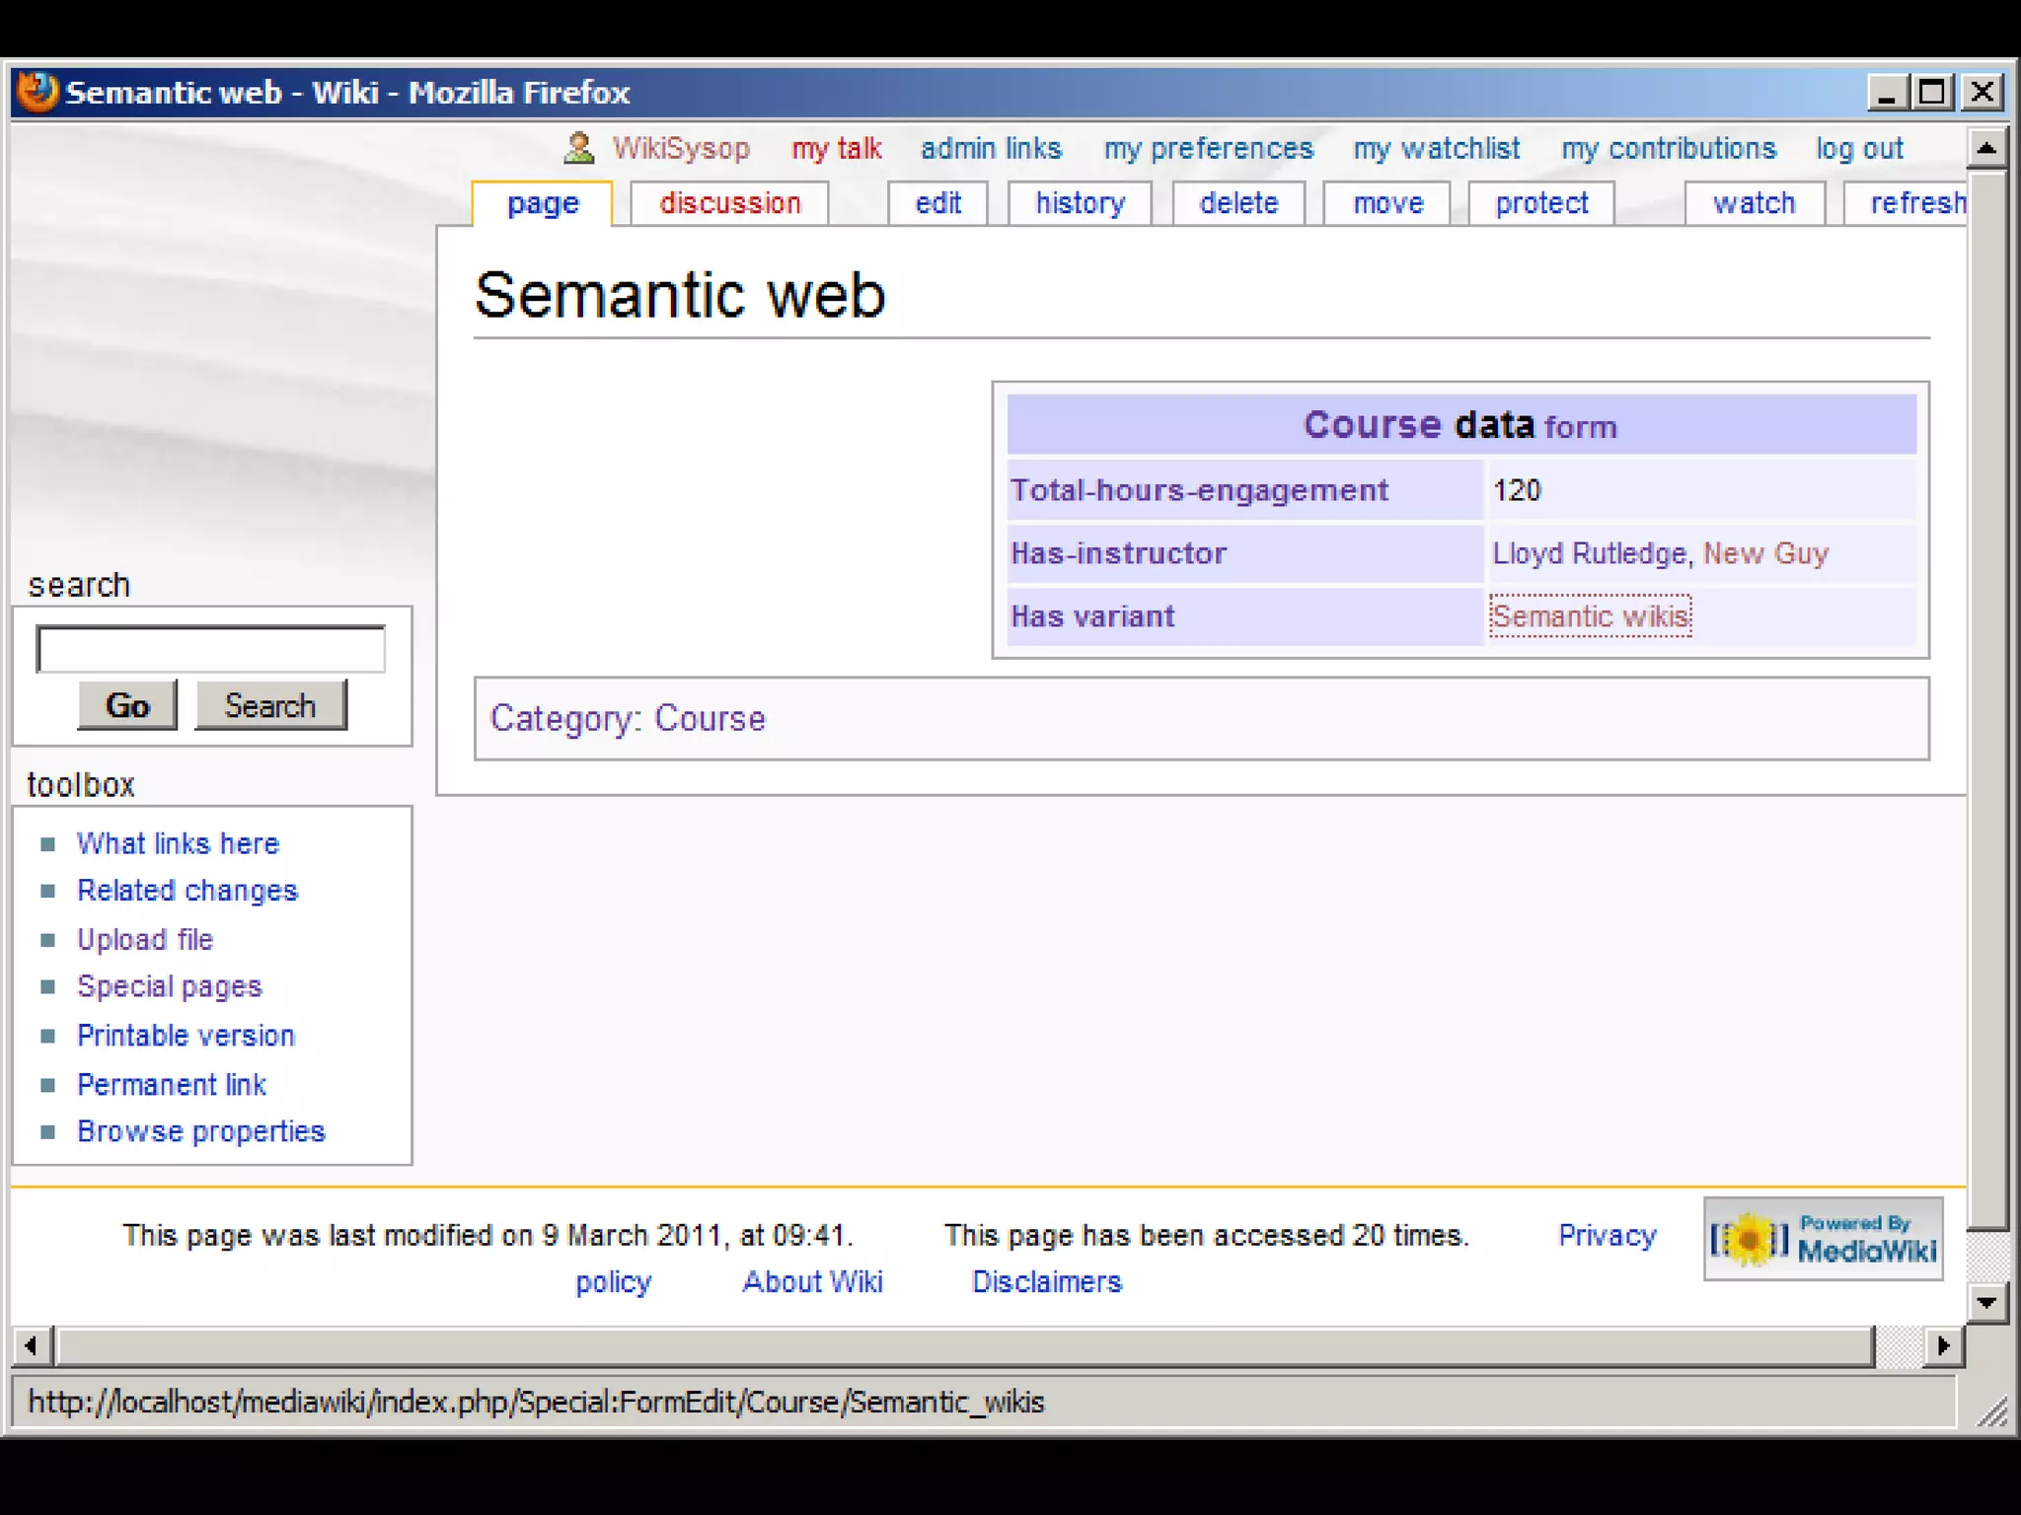Select the protect tab
This screenshot has height=1515, width=2021.
pyautogui.click(x=1541, y=203)
